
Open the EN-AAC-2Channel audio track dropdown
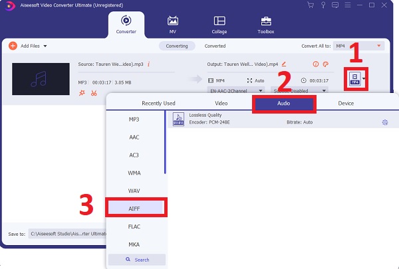pos(236,90)
